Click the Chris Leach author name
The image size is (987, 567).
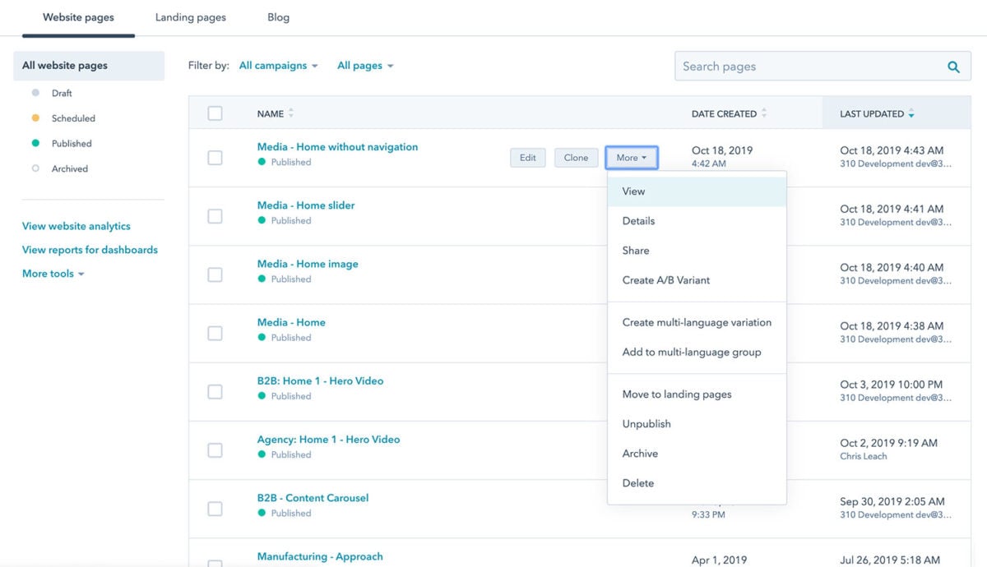[x=864, y=456]
